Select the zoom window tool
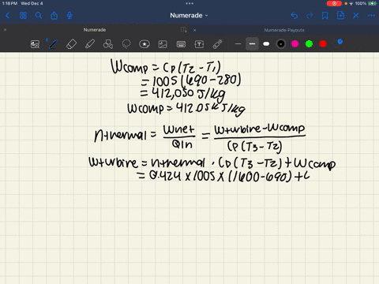The height and width of the screenshot is (284, 379). pos(35,44)
